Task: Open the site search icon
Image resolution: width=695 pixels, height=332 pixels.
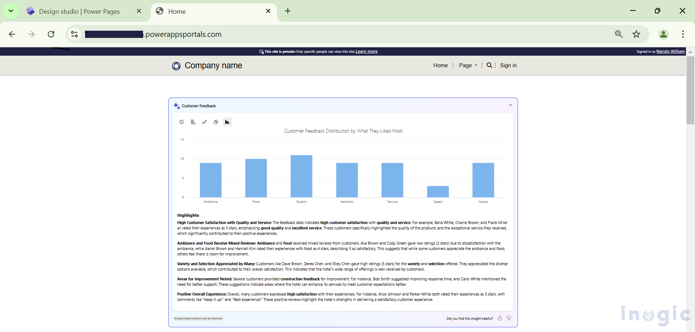Action: coord(489,65)
